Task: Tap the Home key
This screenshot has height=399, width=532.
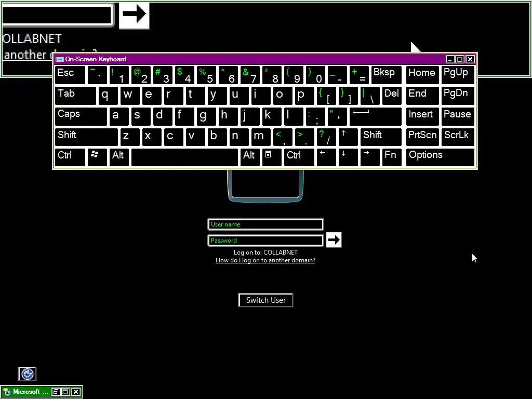Action: click(422, 75)
